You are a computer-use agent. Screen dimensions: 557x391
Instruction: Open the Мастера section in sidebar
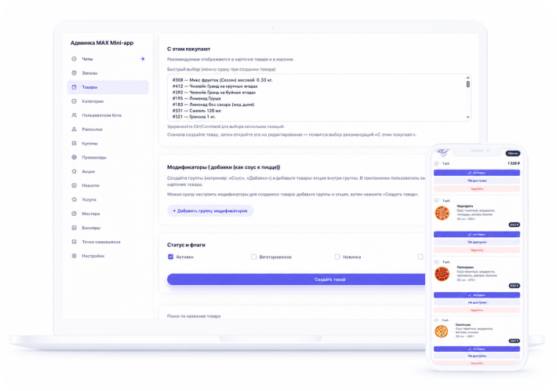[x=107, y=214]
